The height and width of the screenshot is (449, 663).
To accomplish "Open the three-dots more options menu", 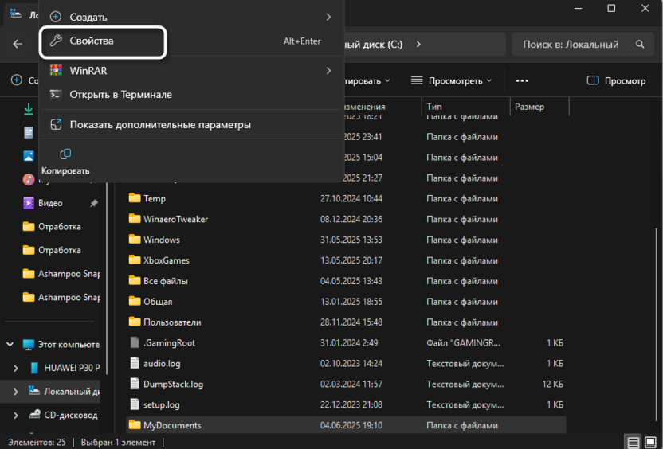I will [x=522, y=80].
